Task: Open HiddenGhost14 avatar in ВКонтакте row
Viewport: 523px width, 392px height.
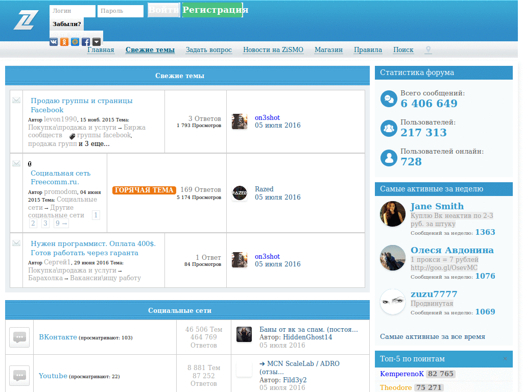Action: point(244,334)
